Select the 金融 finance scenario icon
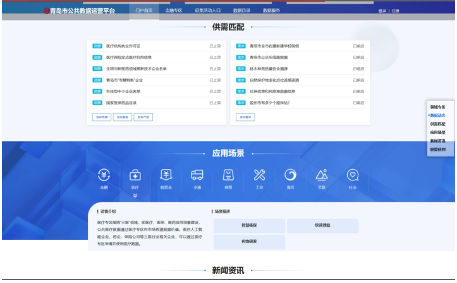Image resolution: width=457 pixels, height=283 pixels. (x=104, y=175)
